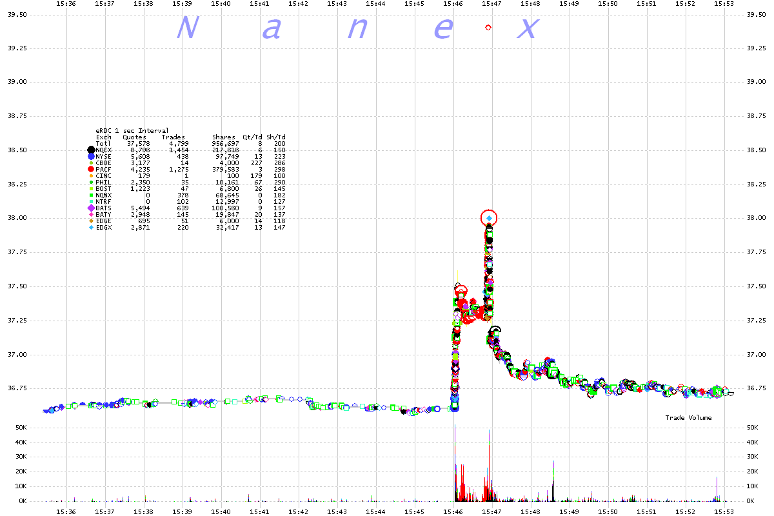774x516 pixels.
Task: Select NQEX quotes value 8,798
Action: (141, 150)
